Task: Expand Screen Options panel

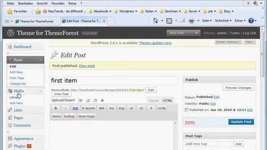Action: pyautogui.click(x=228, y=42)
